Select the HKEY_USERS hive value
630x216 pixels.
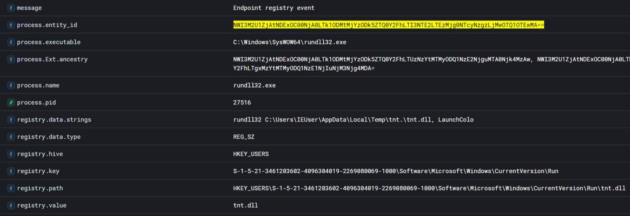tap(251, 154)
